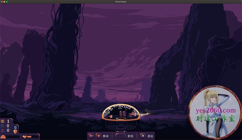
Task: Click the drill carry capacity indicator
Action: coord(15,129)
